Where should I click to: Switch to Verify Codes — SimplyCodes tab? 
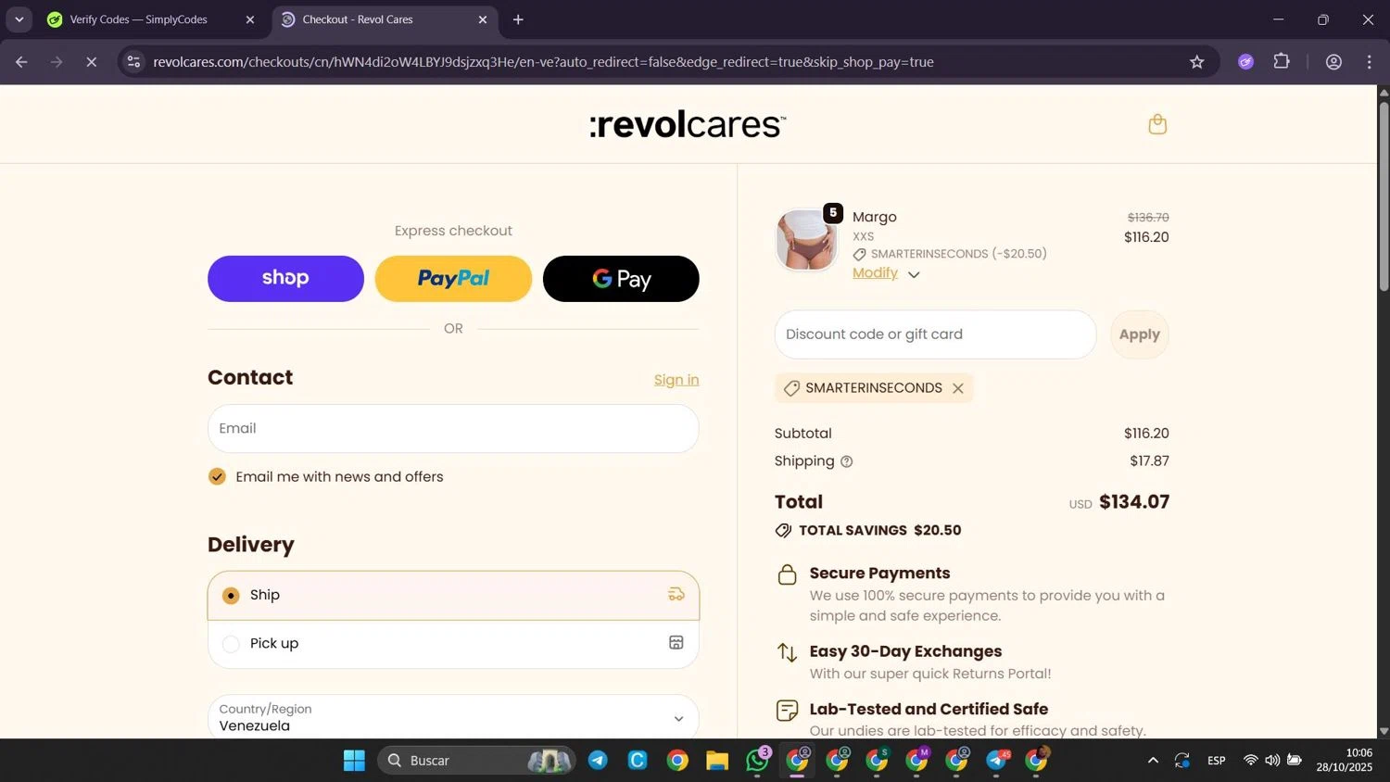tap(139, 19)
